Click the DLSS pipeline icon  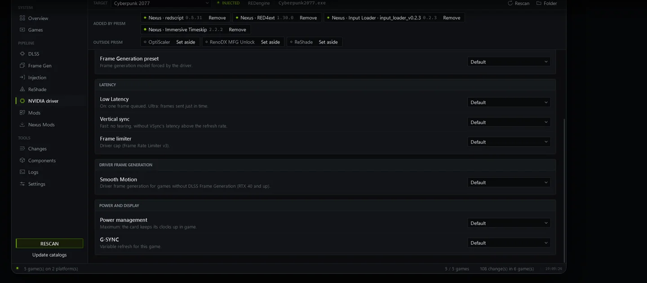pos(22,53)
